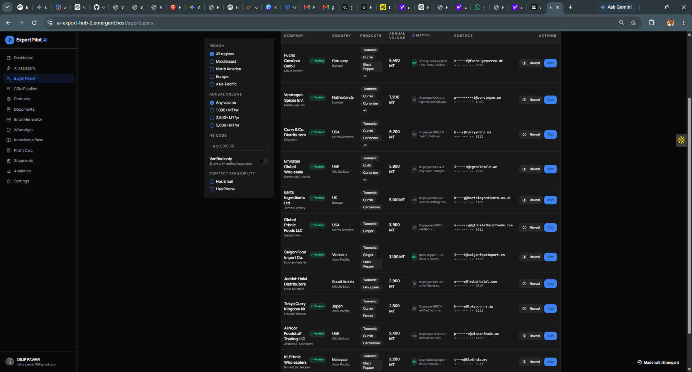692x372 pixels.
Task: Click the zoom magnifier in address bar
Action: (x=621, y=23)
